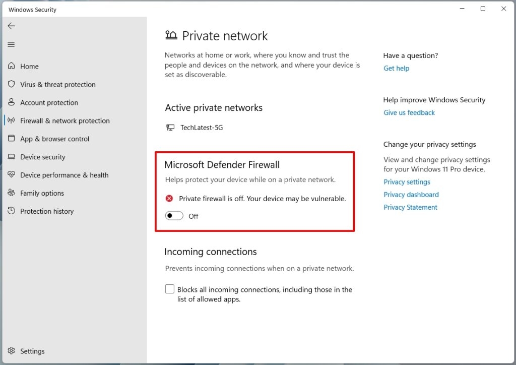Select the Device performance & health heart icon
This screenshot has width=516, height=365.
(11, 175)
